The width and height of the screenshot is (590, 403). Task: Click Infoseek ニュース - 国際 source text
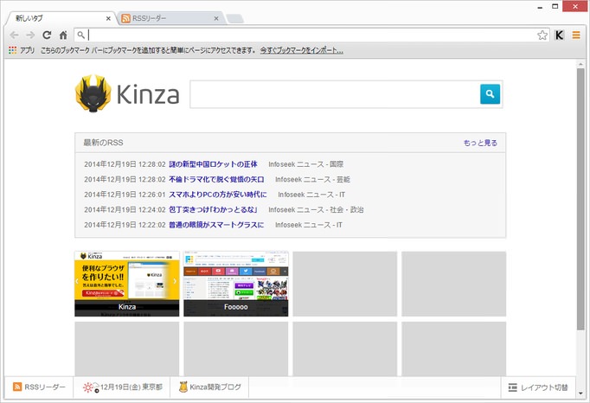pyautogui.click(x=306, y=164)
